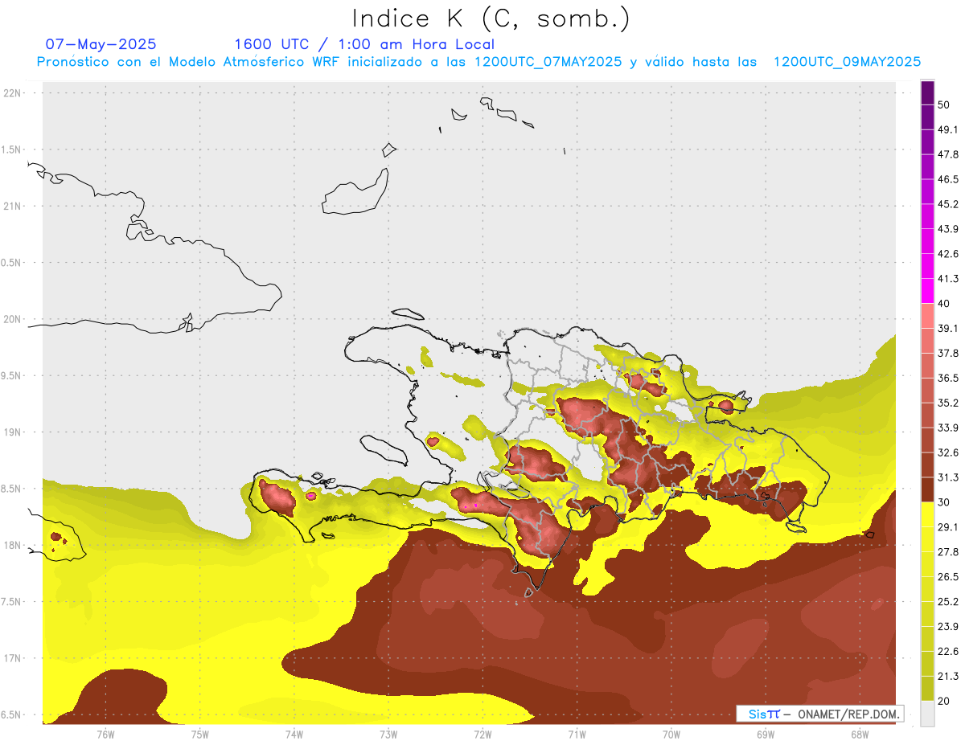Viewport: 965px width, 745px height.
Task: Click the legend value '31.3'
Action: (948, 477)
